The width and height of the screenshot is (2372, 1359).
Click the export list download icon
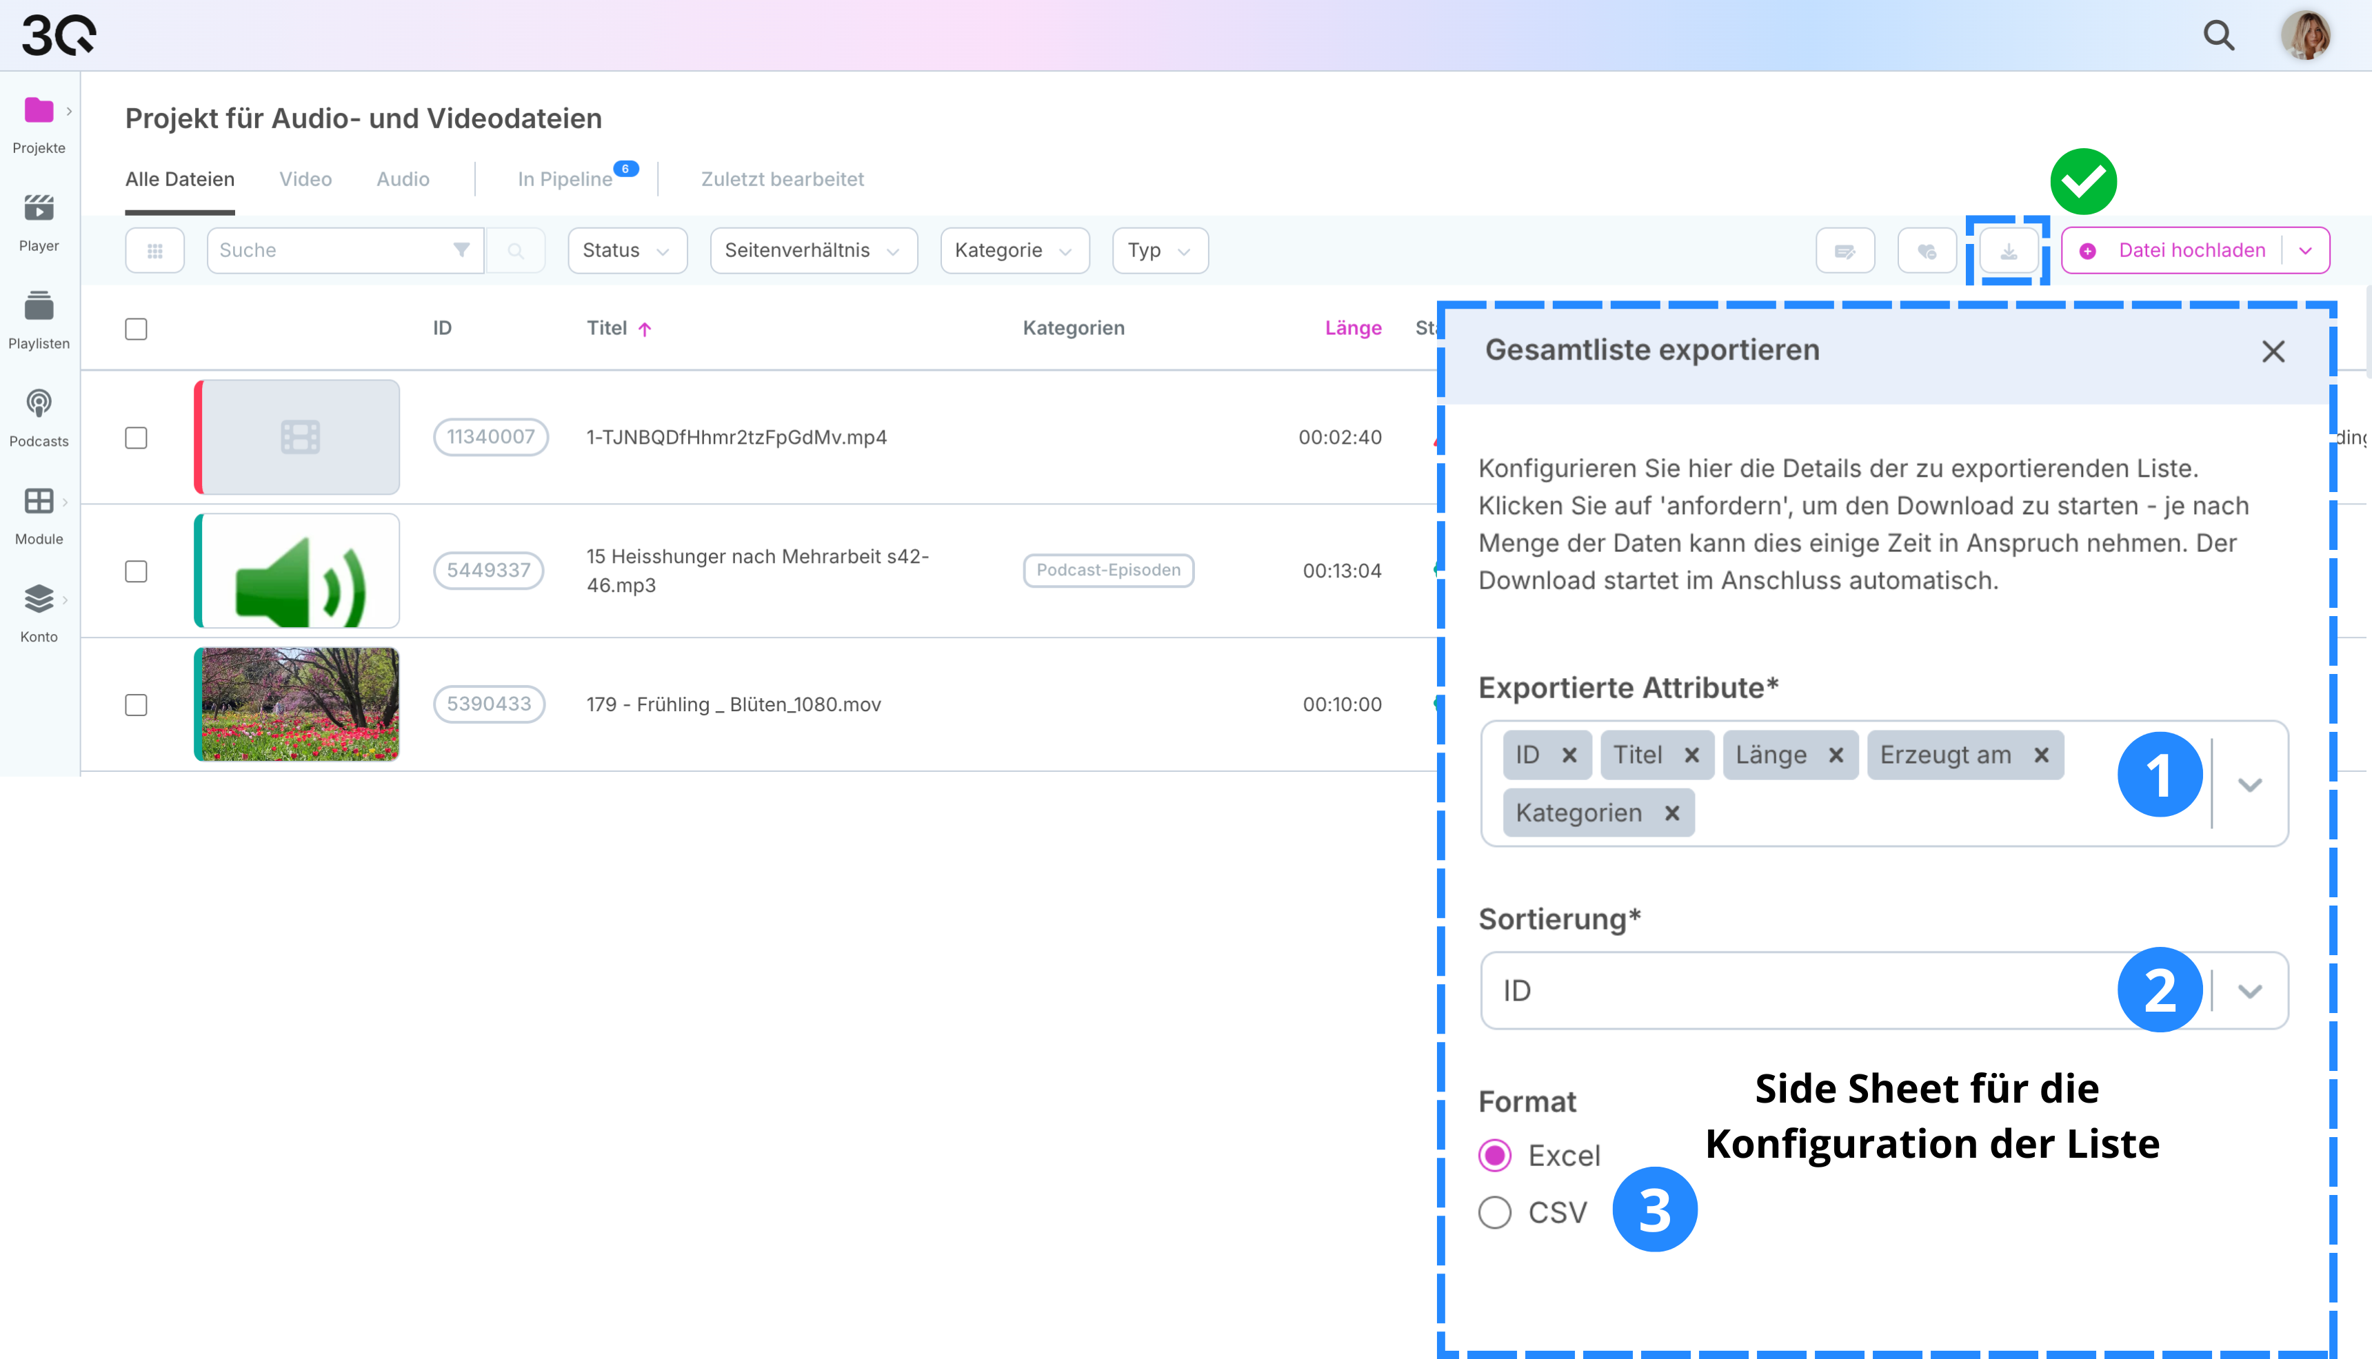[x=2008, y=251]
